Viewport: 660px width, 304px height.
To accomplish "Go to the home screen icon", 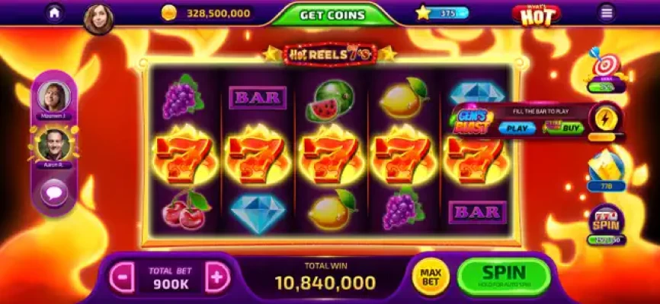I will pyautogui.click(x=54, y=13).
